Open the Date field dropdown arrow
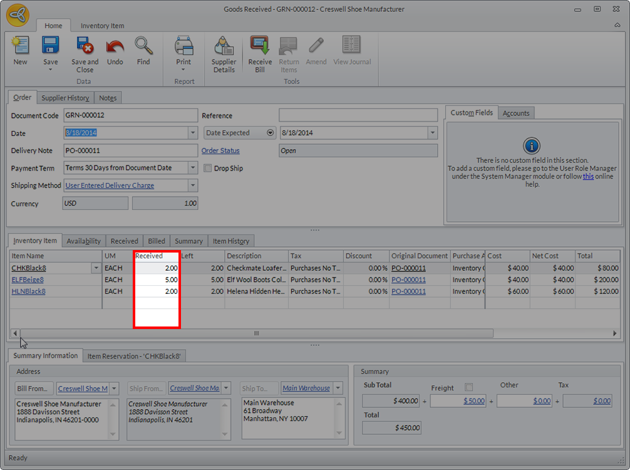 tap(193, 133)
